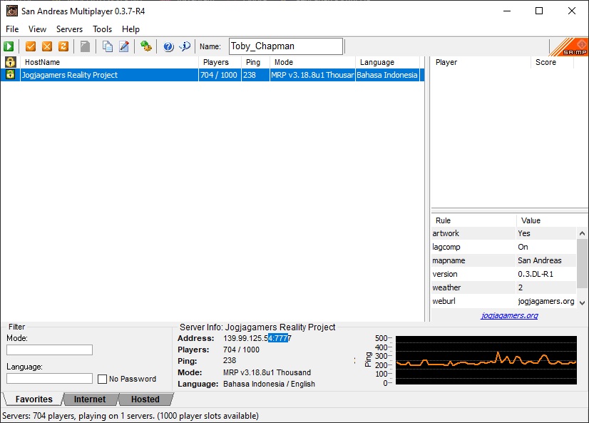Click the ping value 238 in server row
This screenshot has height=423, width=589.
click(x=250, y=75)
